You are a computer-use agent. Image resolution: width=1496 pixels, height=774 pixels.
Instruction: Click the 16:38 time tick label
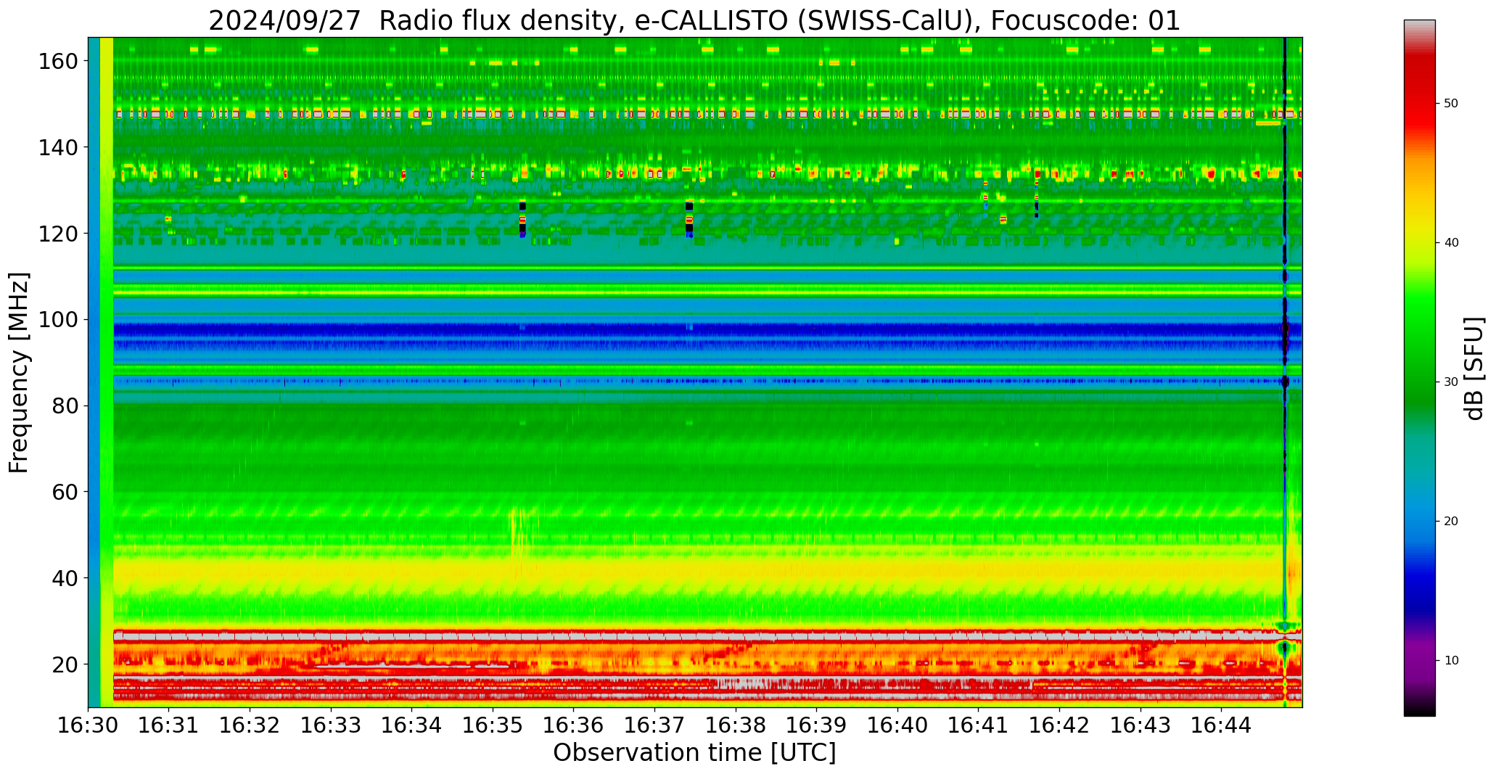click(x=736, y=725)
